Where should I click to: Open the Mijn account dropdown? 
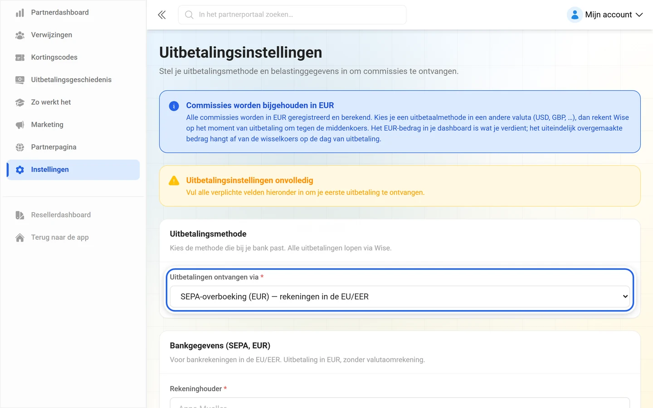tap(605, 15)
